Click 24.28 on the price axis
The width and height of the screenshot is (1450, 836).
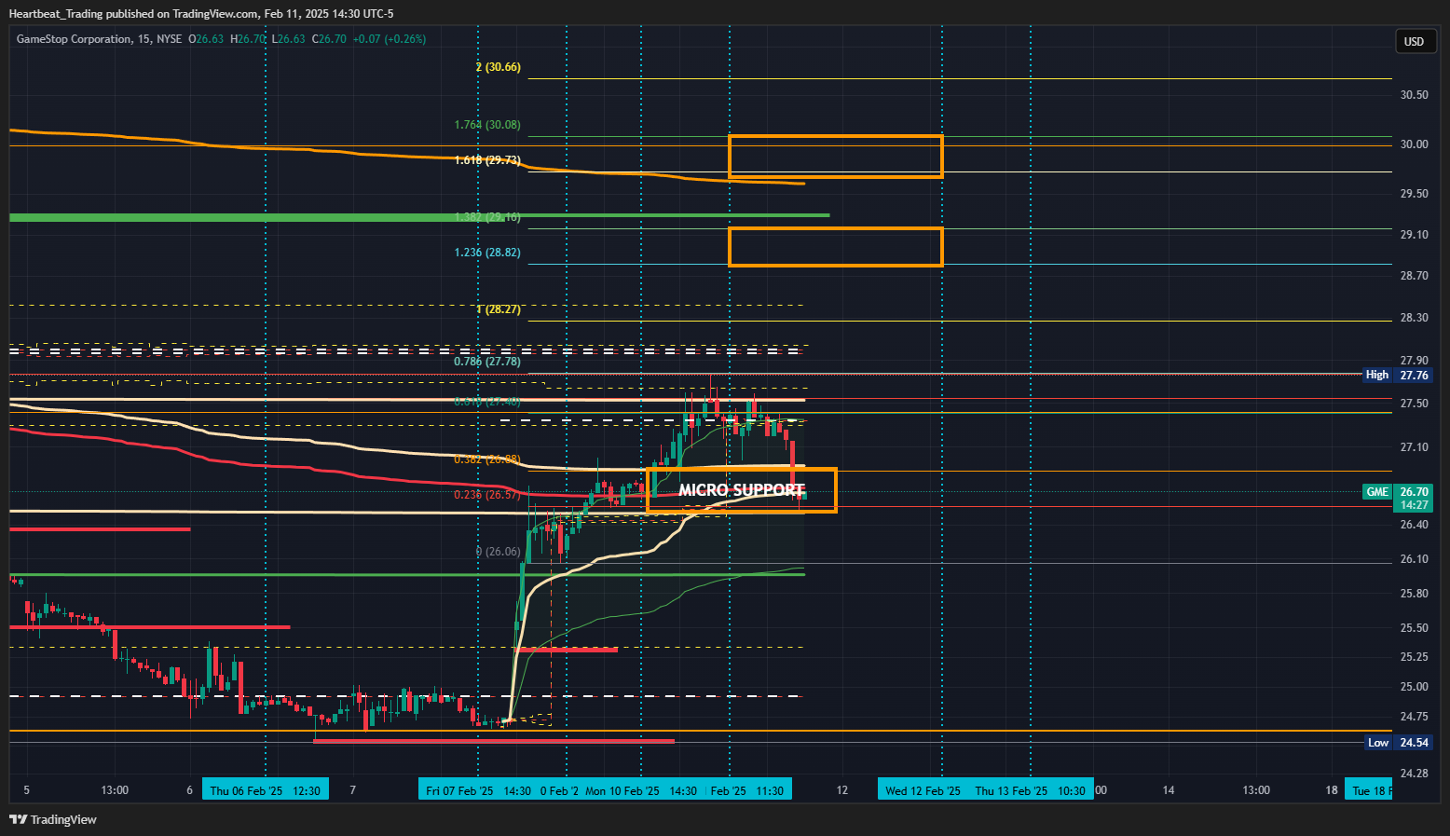[1414, 774]
